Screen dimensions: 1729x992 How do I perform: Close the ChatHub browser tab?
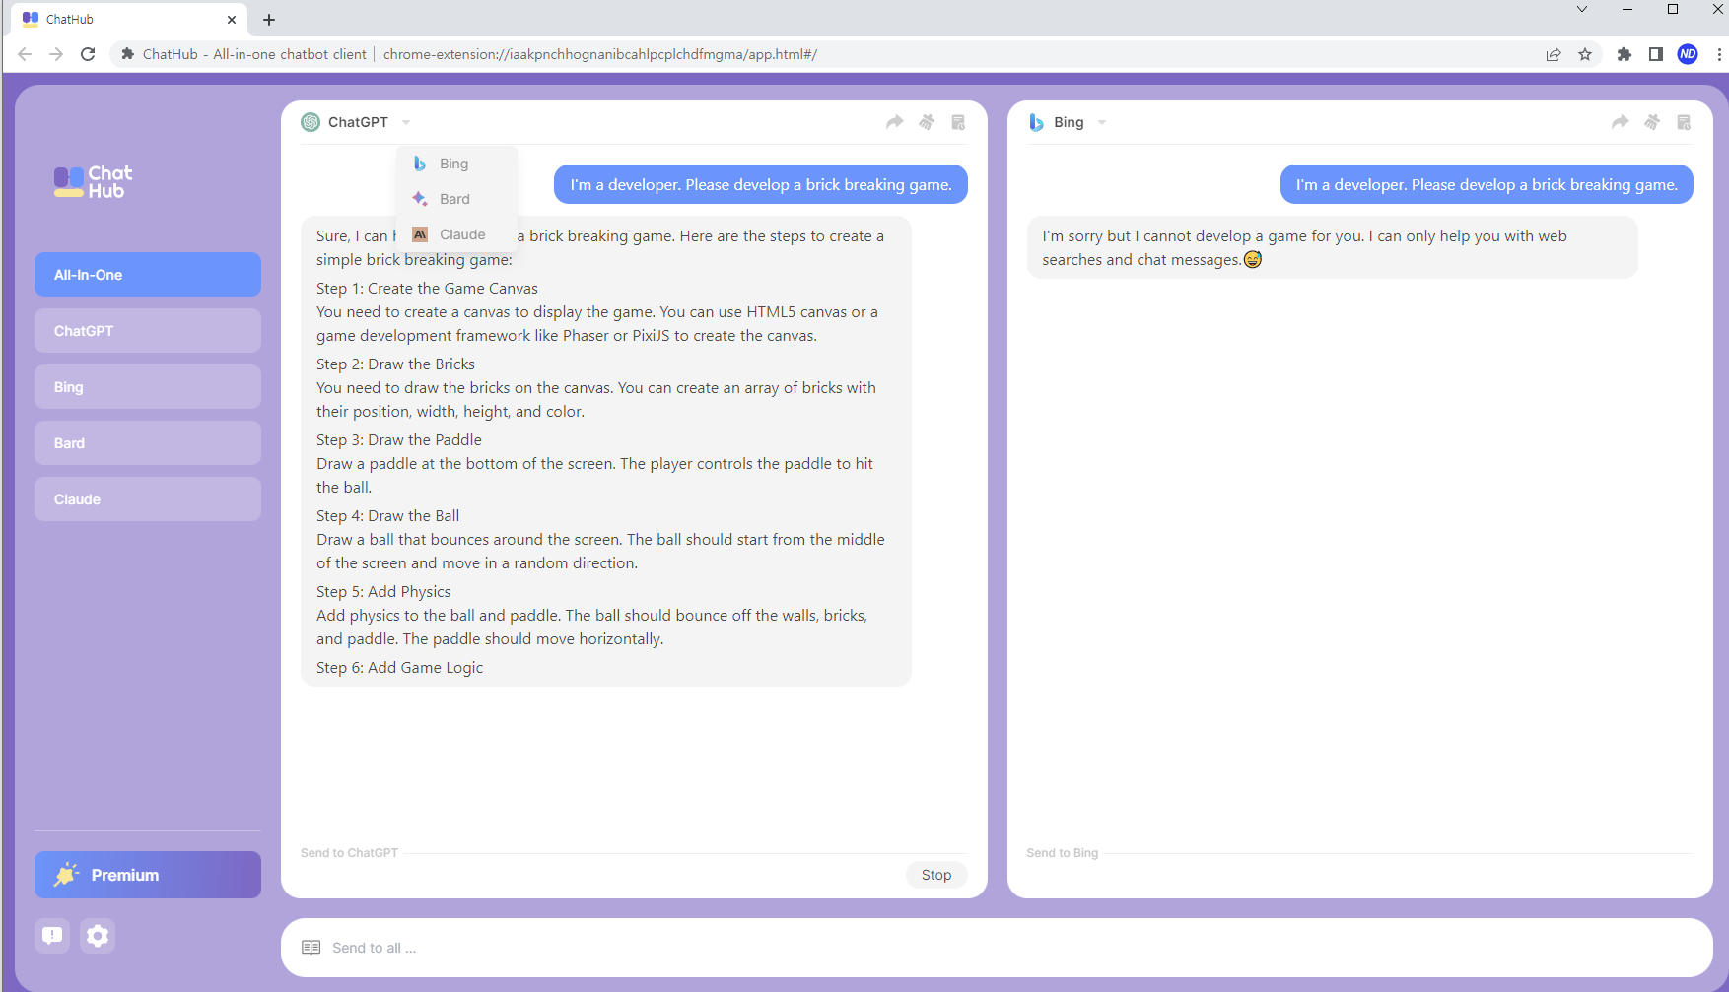coord(232,20)
